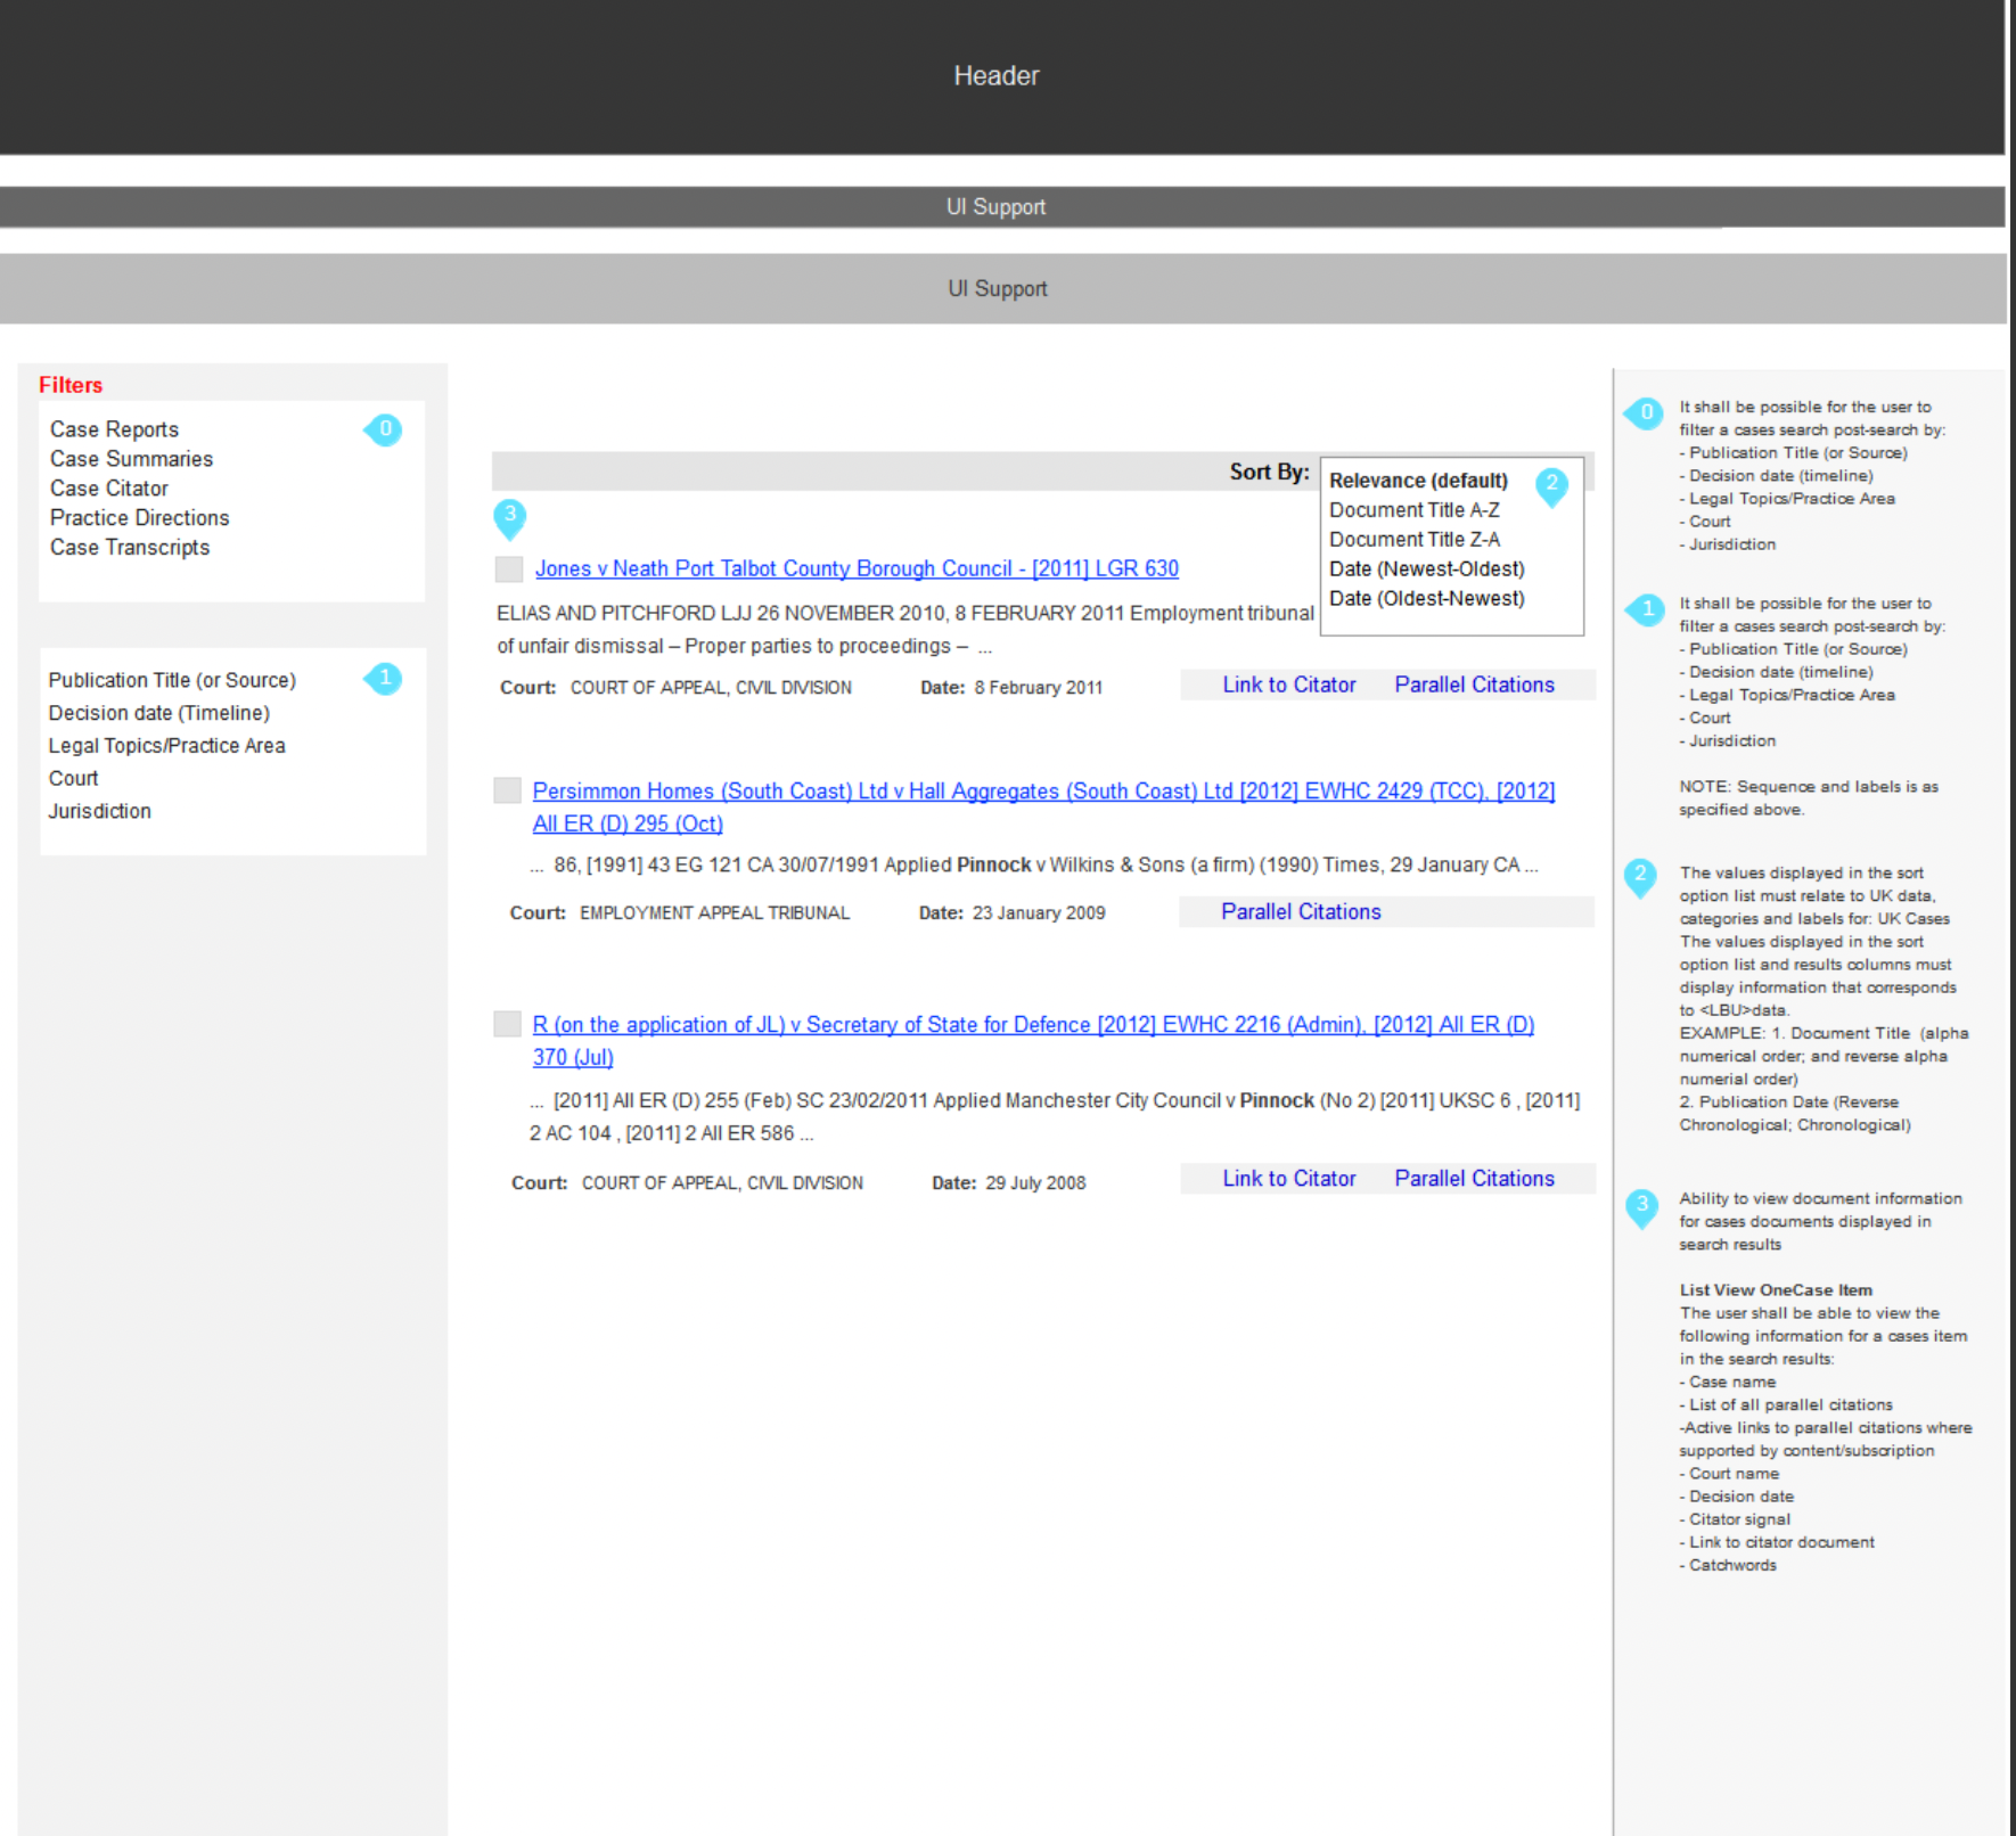Image resolution: width=2016 pixels, height=1836 pixels.
Task: Open R (on the application of JL) v Secretary of State case
Action: point(1033,1040)
